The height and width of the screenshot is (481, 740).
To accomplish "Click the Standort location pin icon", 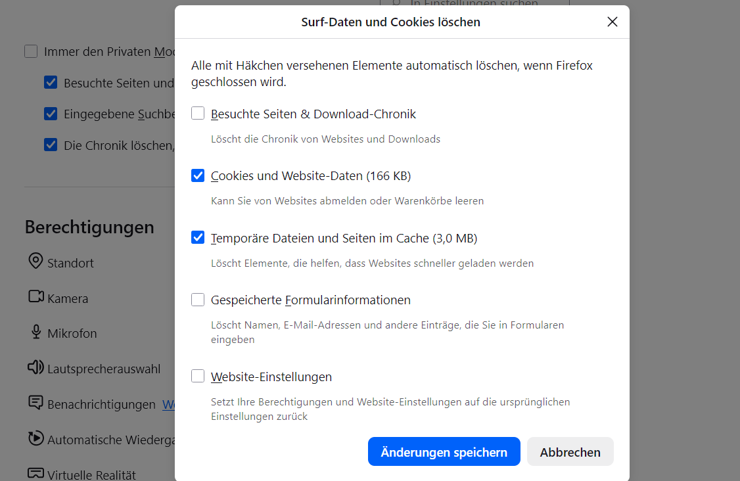I will 35,262.
